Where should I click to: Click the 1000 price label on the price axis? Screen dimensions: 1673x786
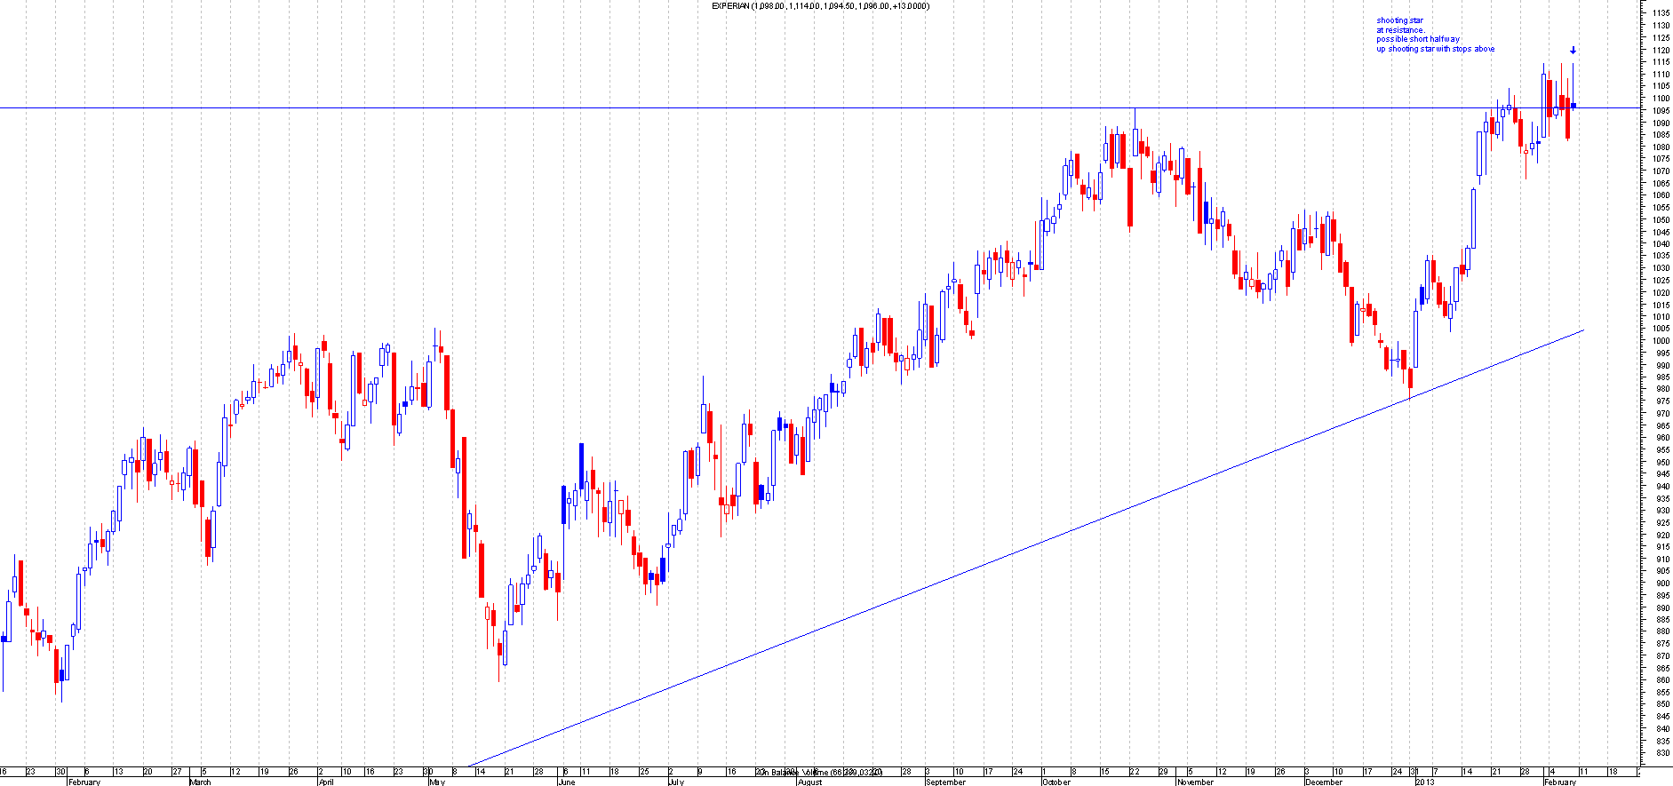pos(1660,341)
